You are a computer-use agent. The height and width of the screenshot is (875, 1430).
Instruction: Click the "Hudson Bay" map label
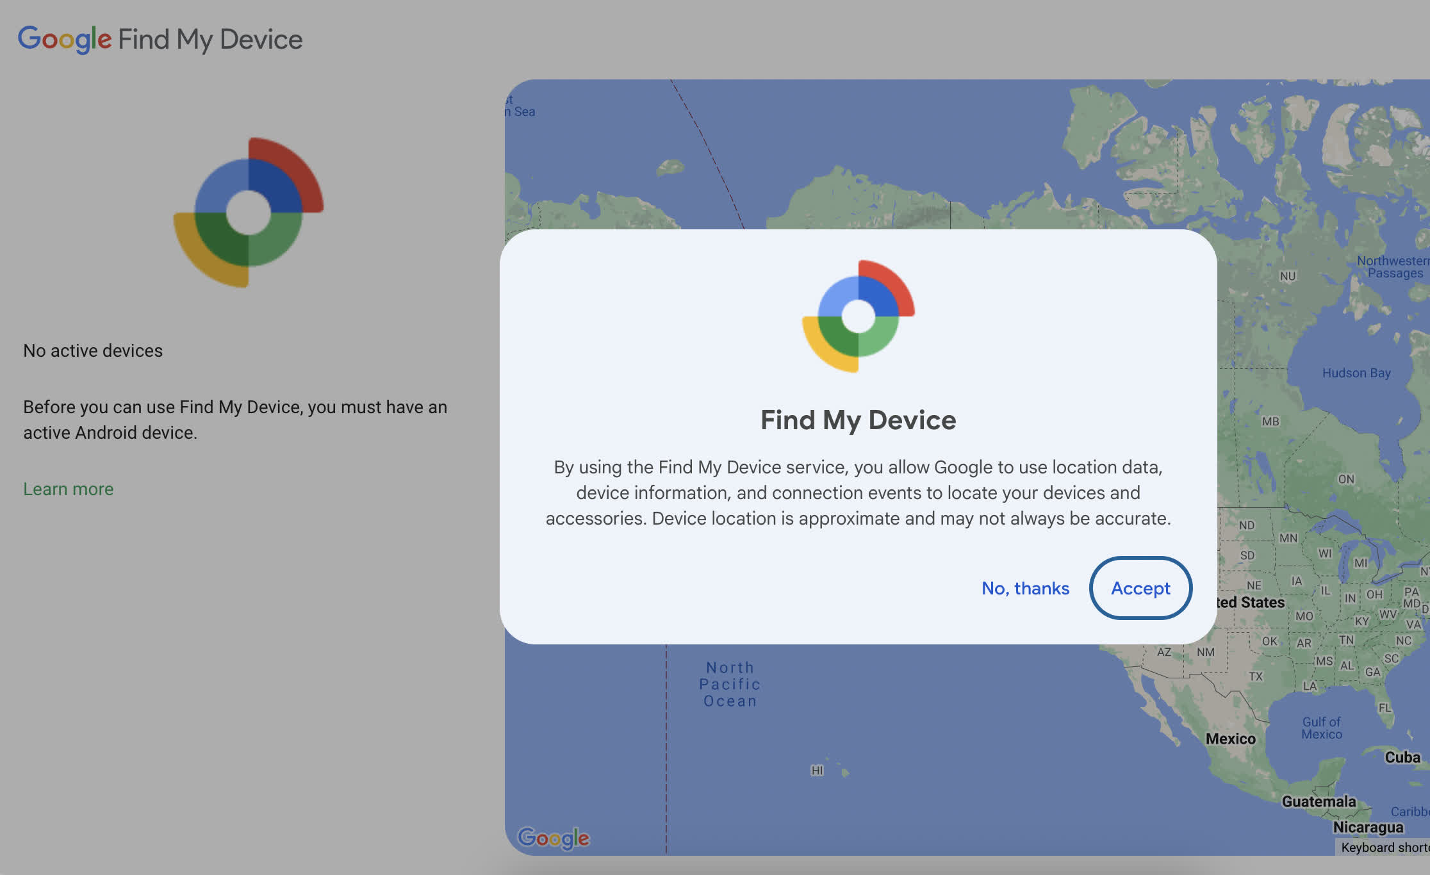point(1356,373)
